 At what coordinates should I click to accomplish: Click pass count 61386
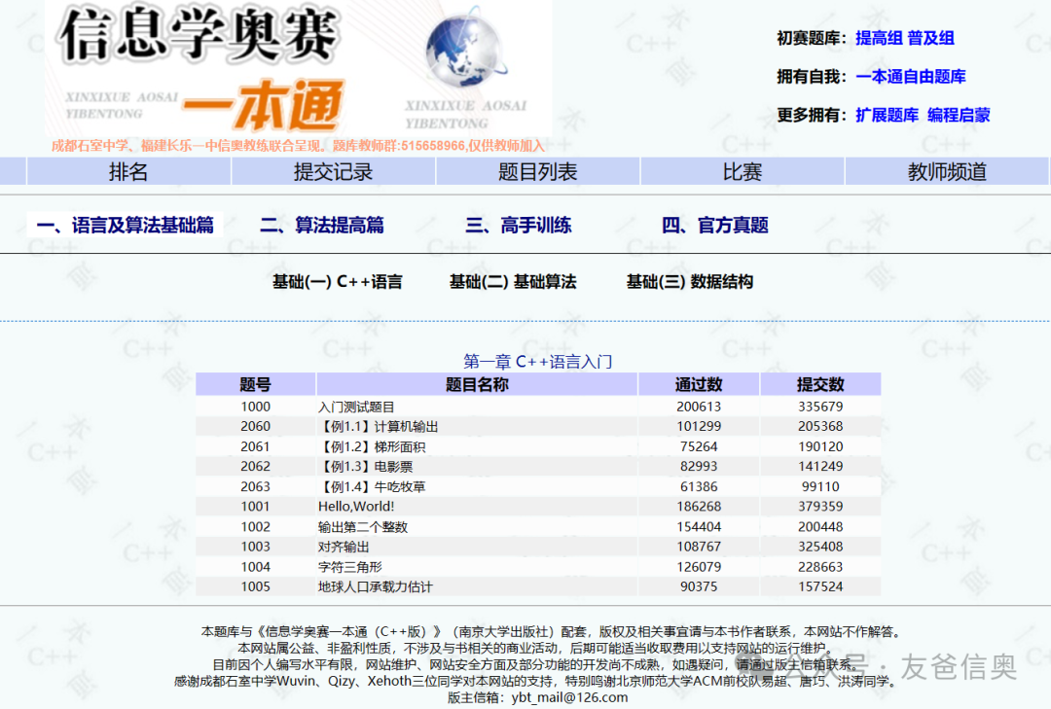pos(699,486)
